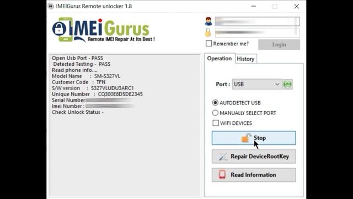
Task: Click the Repair DeviceRootKey button label
Action: [260, 156]
